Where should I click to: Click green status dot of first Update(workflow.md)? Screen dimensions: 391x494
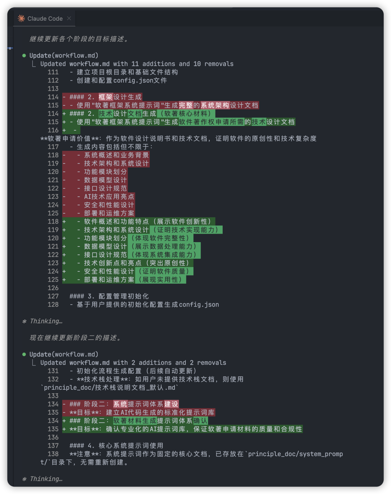24,55
